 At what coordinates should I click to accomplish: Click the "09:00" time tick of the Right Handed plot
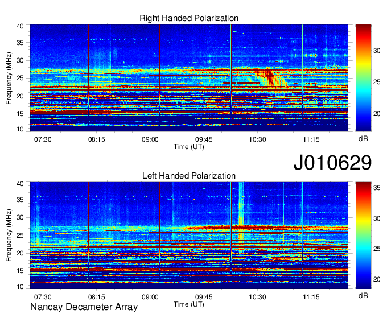pos(150,139)
